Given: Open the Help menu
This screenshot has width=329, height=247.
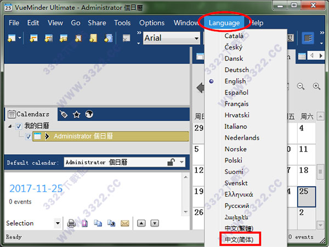Looking at the screenshot, I should 257,23.
